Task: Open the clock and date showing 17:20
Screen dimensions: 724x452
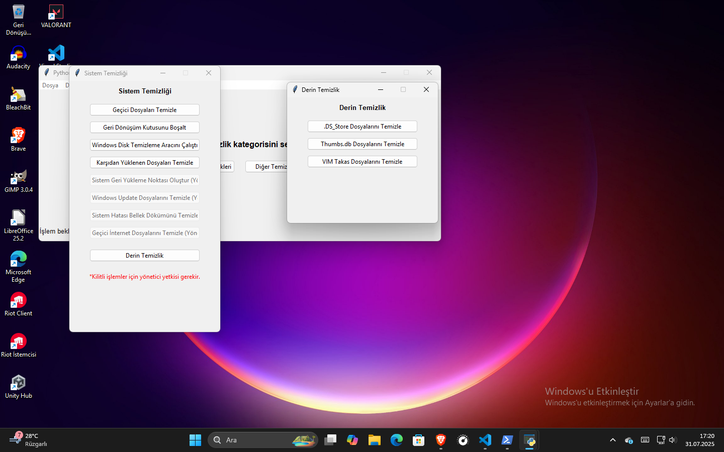Action: point(700,440)
